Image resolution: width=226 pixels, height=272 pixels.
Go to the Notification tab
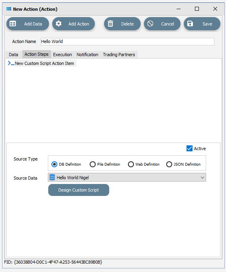click(87, 55)
